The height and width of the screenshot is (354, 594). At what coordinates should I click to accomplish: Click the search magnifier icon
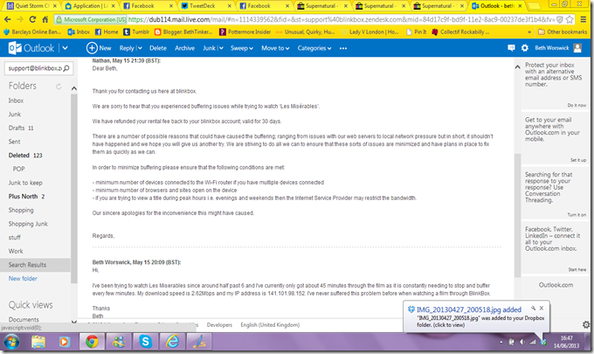(x=66, y=68)
